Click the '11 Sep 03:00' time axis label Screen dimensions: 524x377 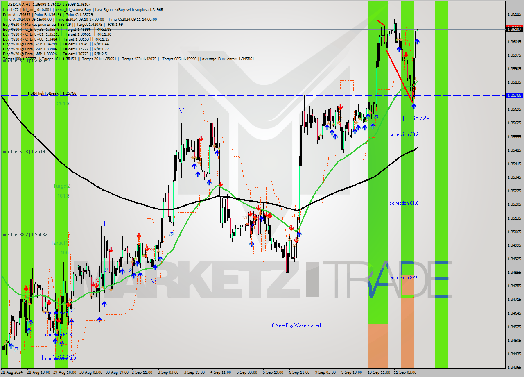point(405,372)
